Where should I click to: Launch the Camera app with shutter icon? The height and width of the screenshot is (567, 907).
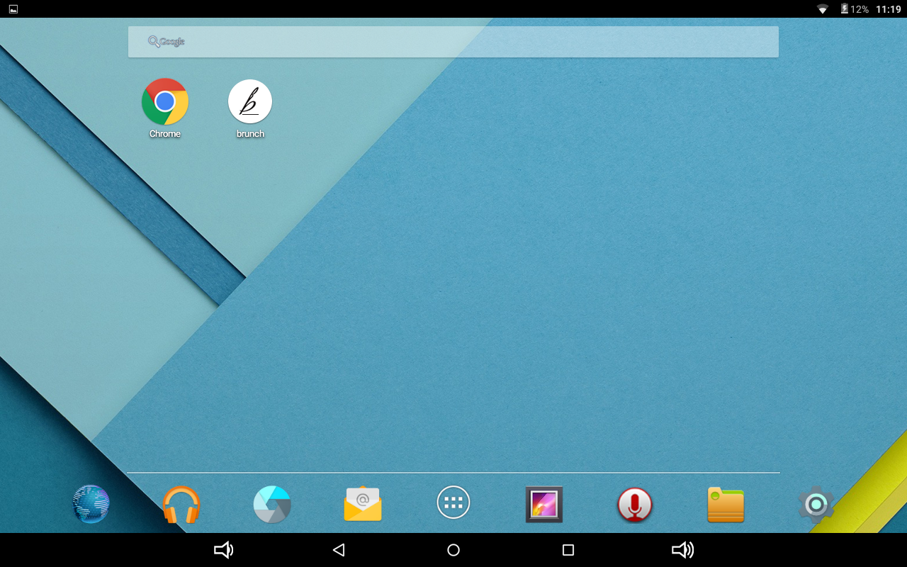[x=272, y=504]
